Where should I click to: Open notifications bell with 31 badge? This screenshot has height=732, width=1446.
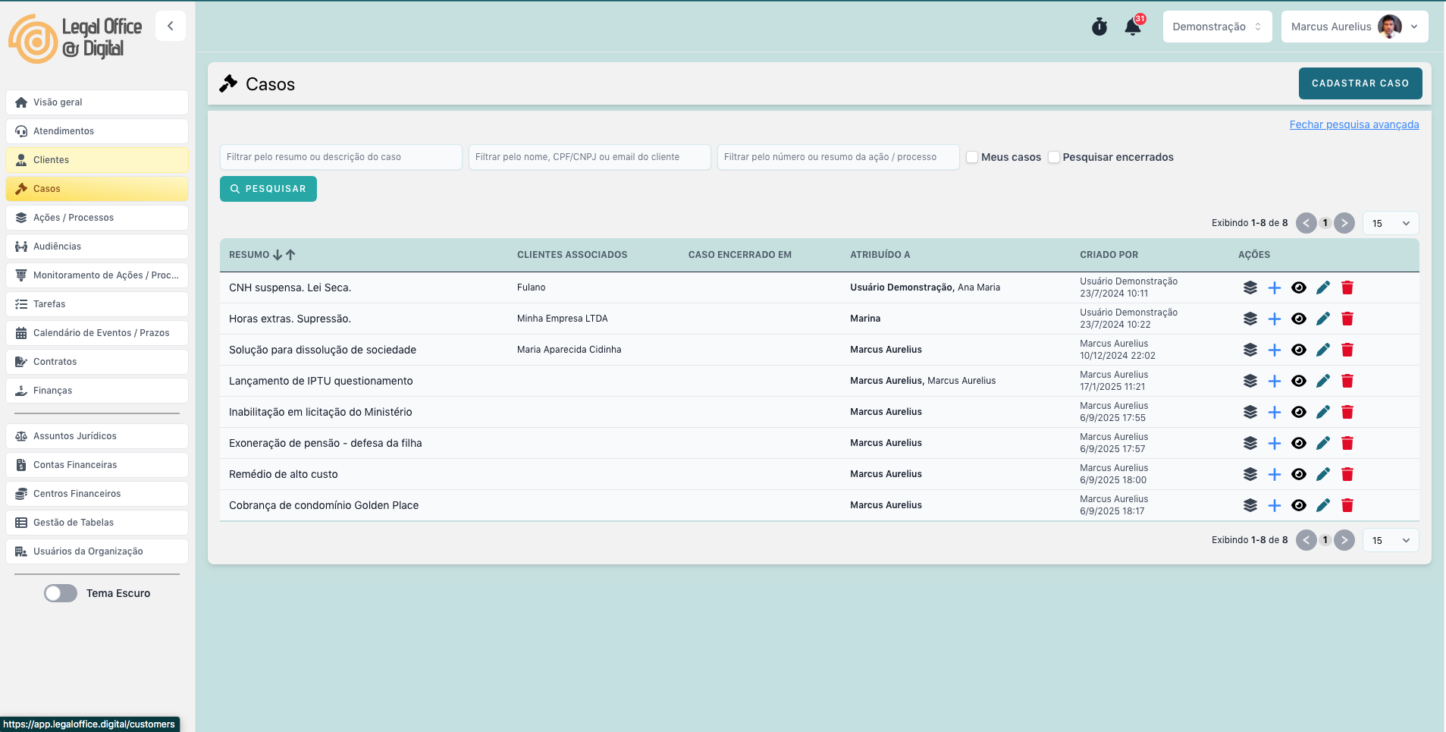click(1133, 27)
